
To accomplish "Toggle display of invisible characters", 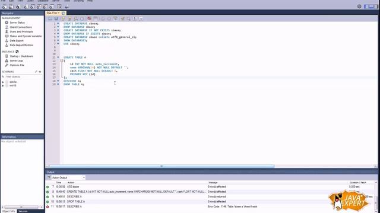I will click(135, 18).
